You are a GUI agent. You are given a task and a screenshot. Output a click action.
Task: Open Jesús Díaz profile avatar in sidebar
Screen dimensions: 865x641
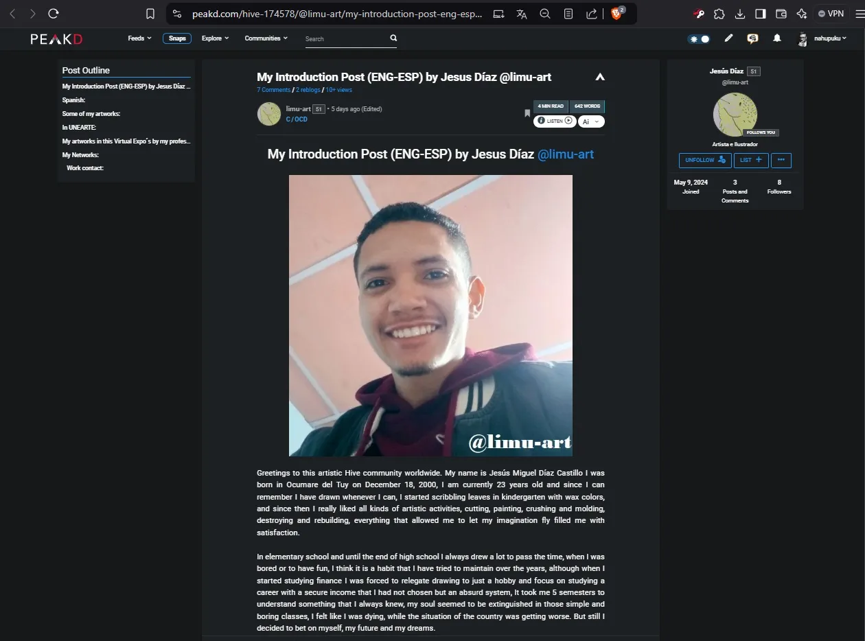tap(735, 115)
